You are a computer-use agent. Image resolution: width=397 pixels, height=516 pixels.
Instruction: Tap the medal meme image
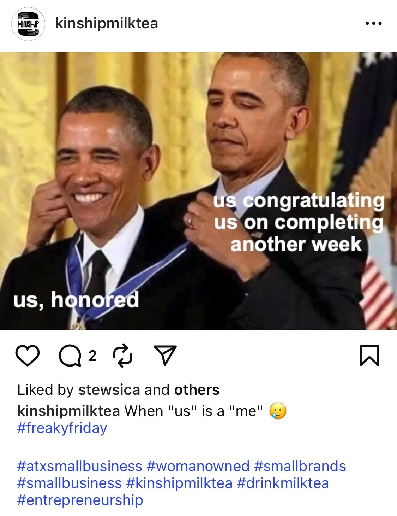(x=198, y=191)
